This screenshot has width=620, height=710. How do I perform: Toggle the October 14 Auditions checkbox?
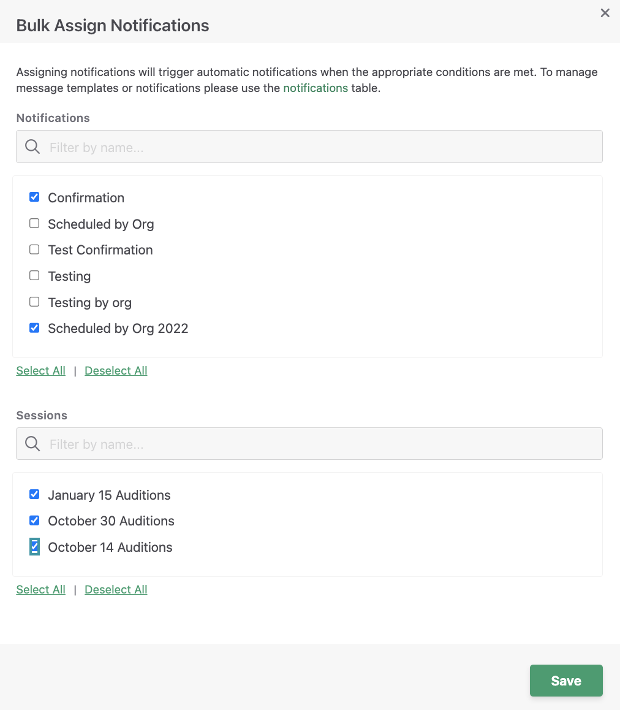(34, 546)
